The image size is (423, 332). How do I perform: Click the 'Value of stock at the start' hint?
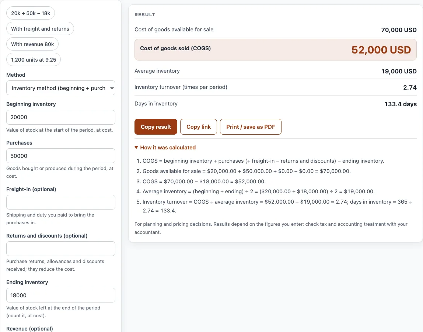[x=60, y=130]
